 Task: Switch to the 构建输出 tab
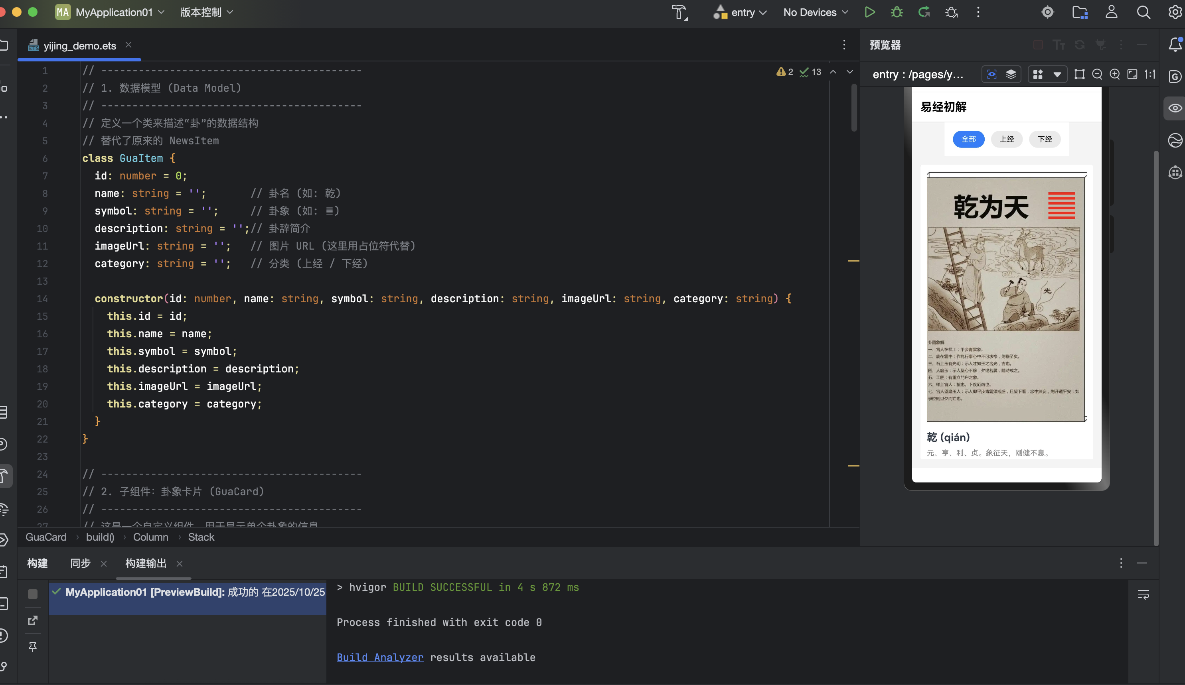click(x=146, y=563)
